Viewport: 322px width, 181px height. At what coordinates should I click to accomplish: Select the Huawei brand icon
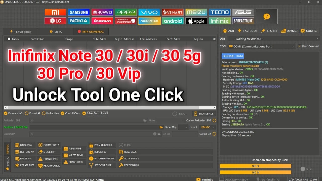(102, 12)
